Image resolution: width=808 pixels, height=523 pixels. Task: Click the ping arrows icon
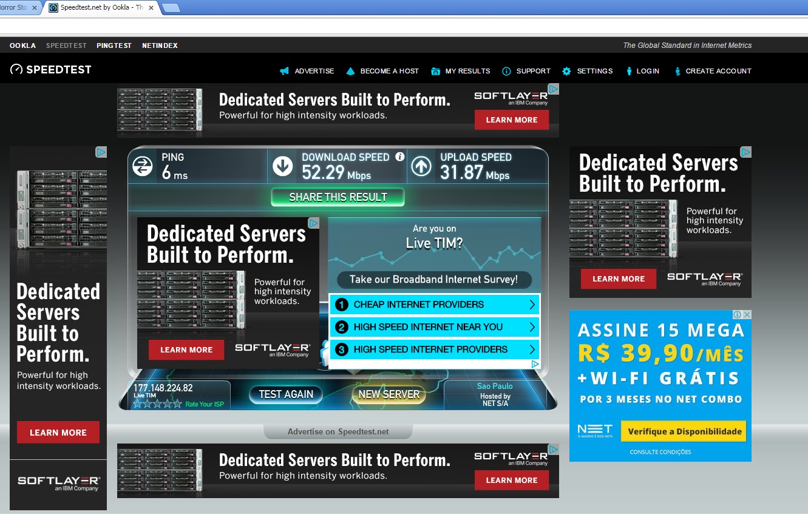click(143, 166)
